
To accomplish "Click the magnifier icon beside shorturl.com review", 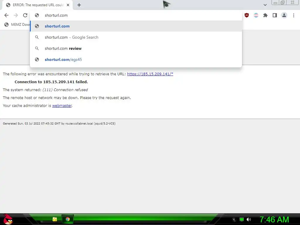I will (37, 48).
